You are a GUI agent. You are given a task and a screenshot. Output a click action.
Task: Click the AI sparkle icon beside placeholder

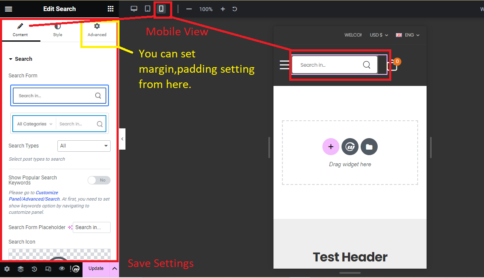(70, 227)
